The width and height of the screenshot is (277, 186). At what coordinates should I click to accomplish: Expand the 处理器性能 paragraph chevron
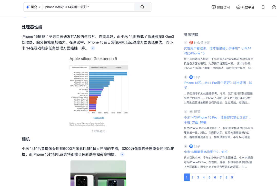(x=93, y=48)
